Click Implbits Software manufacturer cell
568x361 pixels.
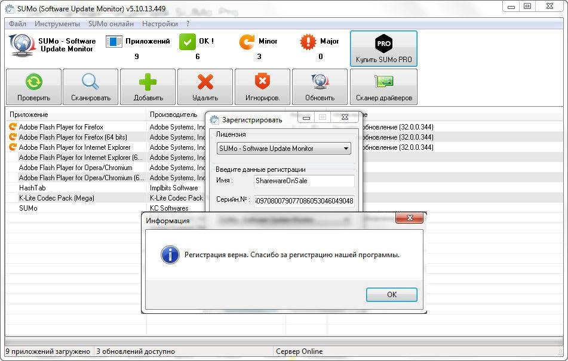174,188
